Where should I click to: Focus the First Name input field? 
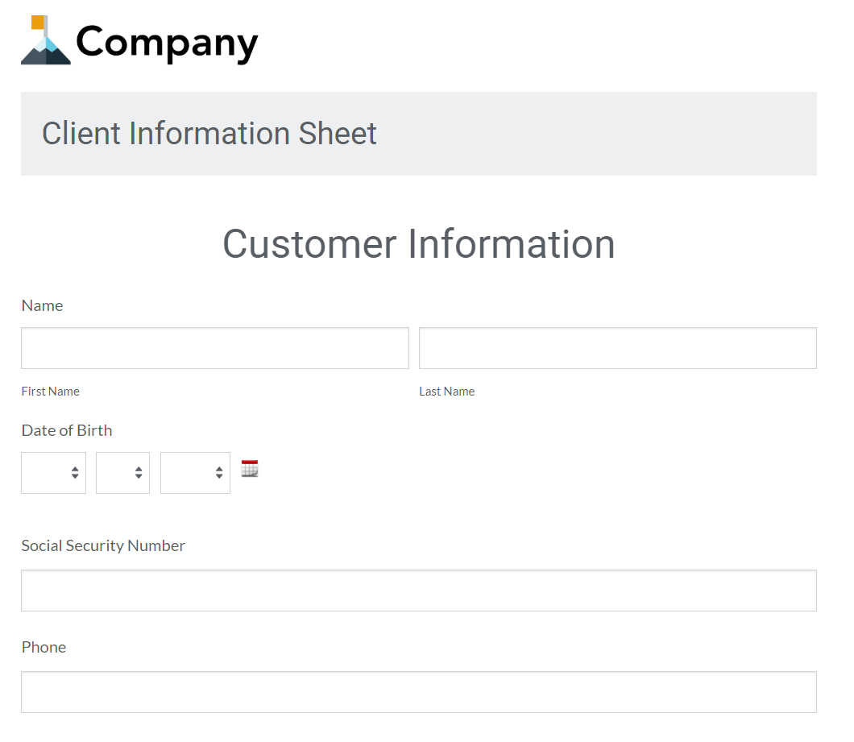(x=215, y=348)
